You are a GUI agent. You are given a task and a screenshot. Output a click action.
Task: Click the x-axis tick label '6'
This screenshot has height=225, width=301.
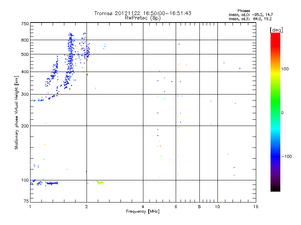(x=176, y=207)
